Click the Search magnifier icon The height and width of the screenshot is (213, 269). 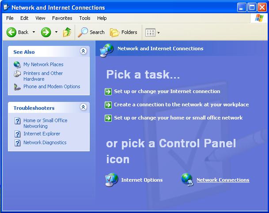[x=83, y=32]
